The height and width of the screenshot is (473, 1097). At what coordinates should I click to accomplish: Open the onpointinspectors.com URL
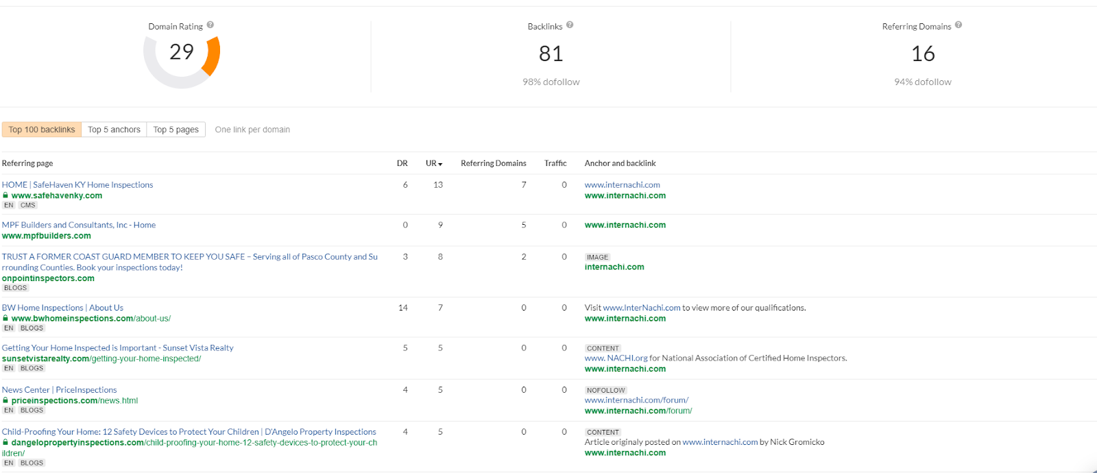[48, 278]
